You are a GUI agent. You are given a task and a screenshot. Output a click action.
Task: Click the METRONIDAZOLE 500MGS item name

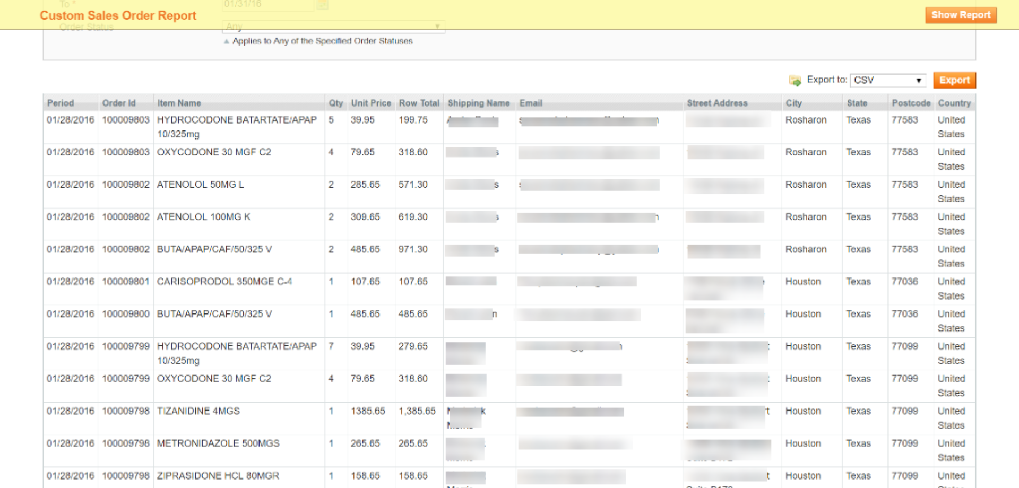(218, 443)
